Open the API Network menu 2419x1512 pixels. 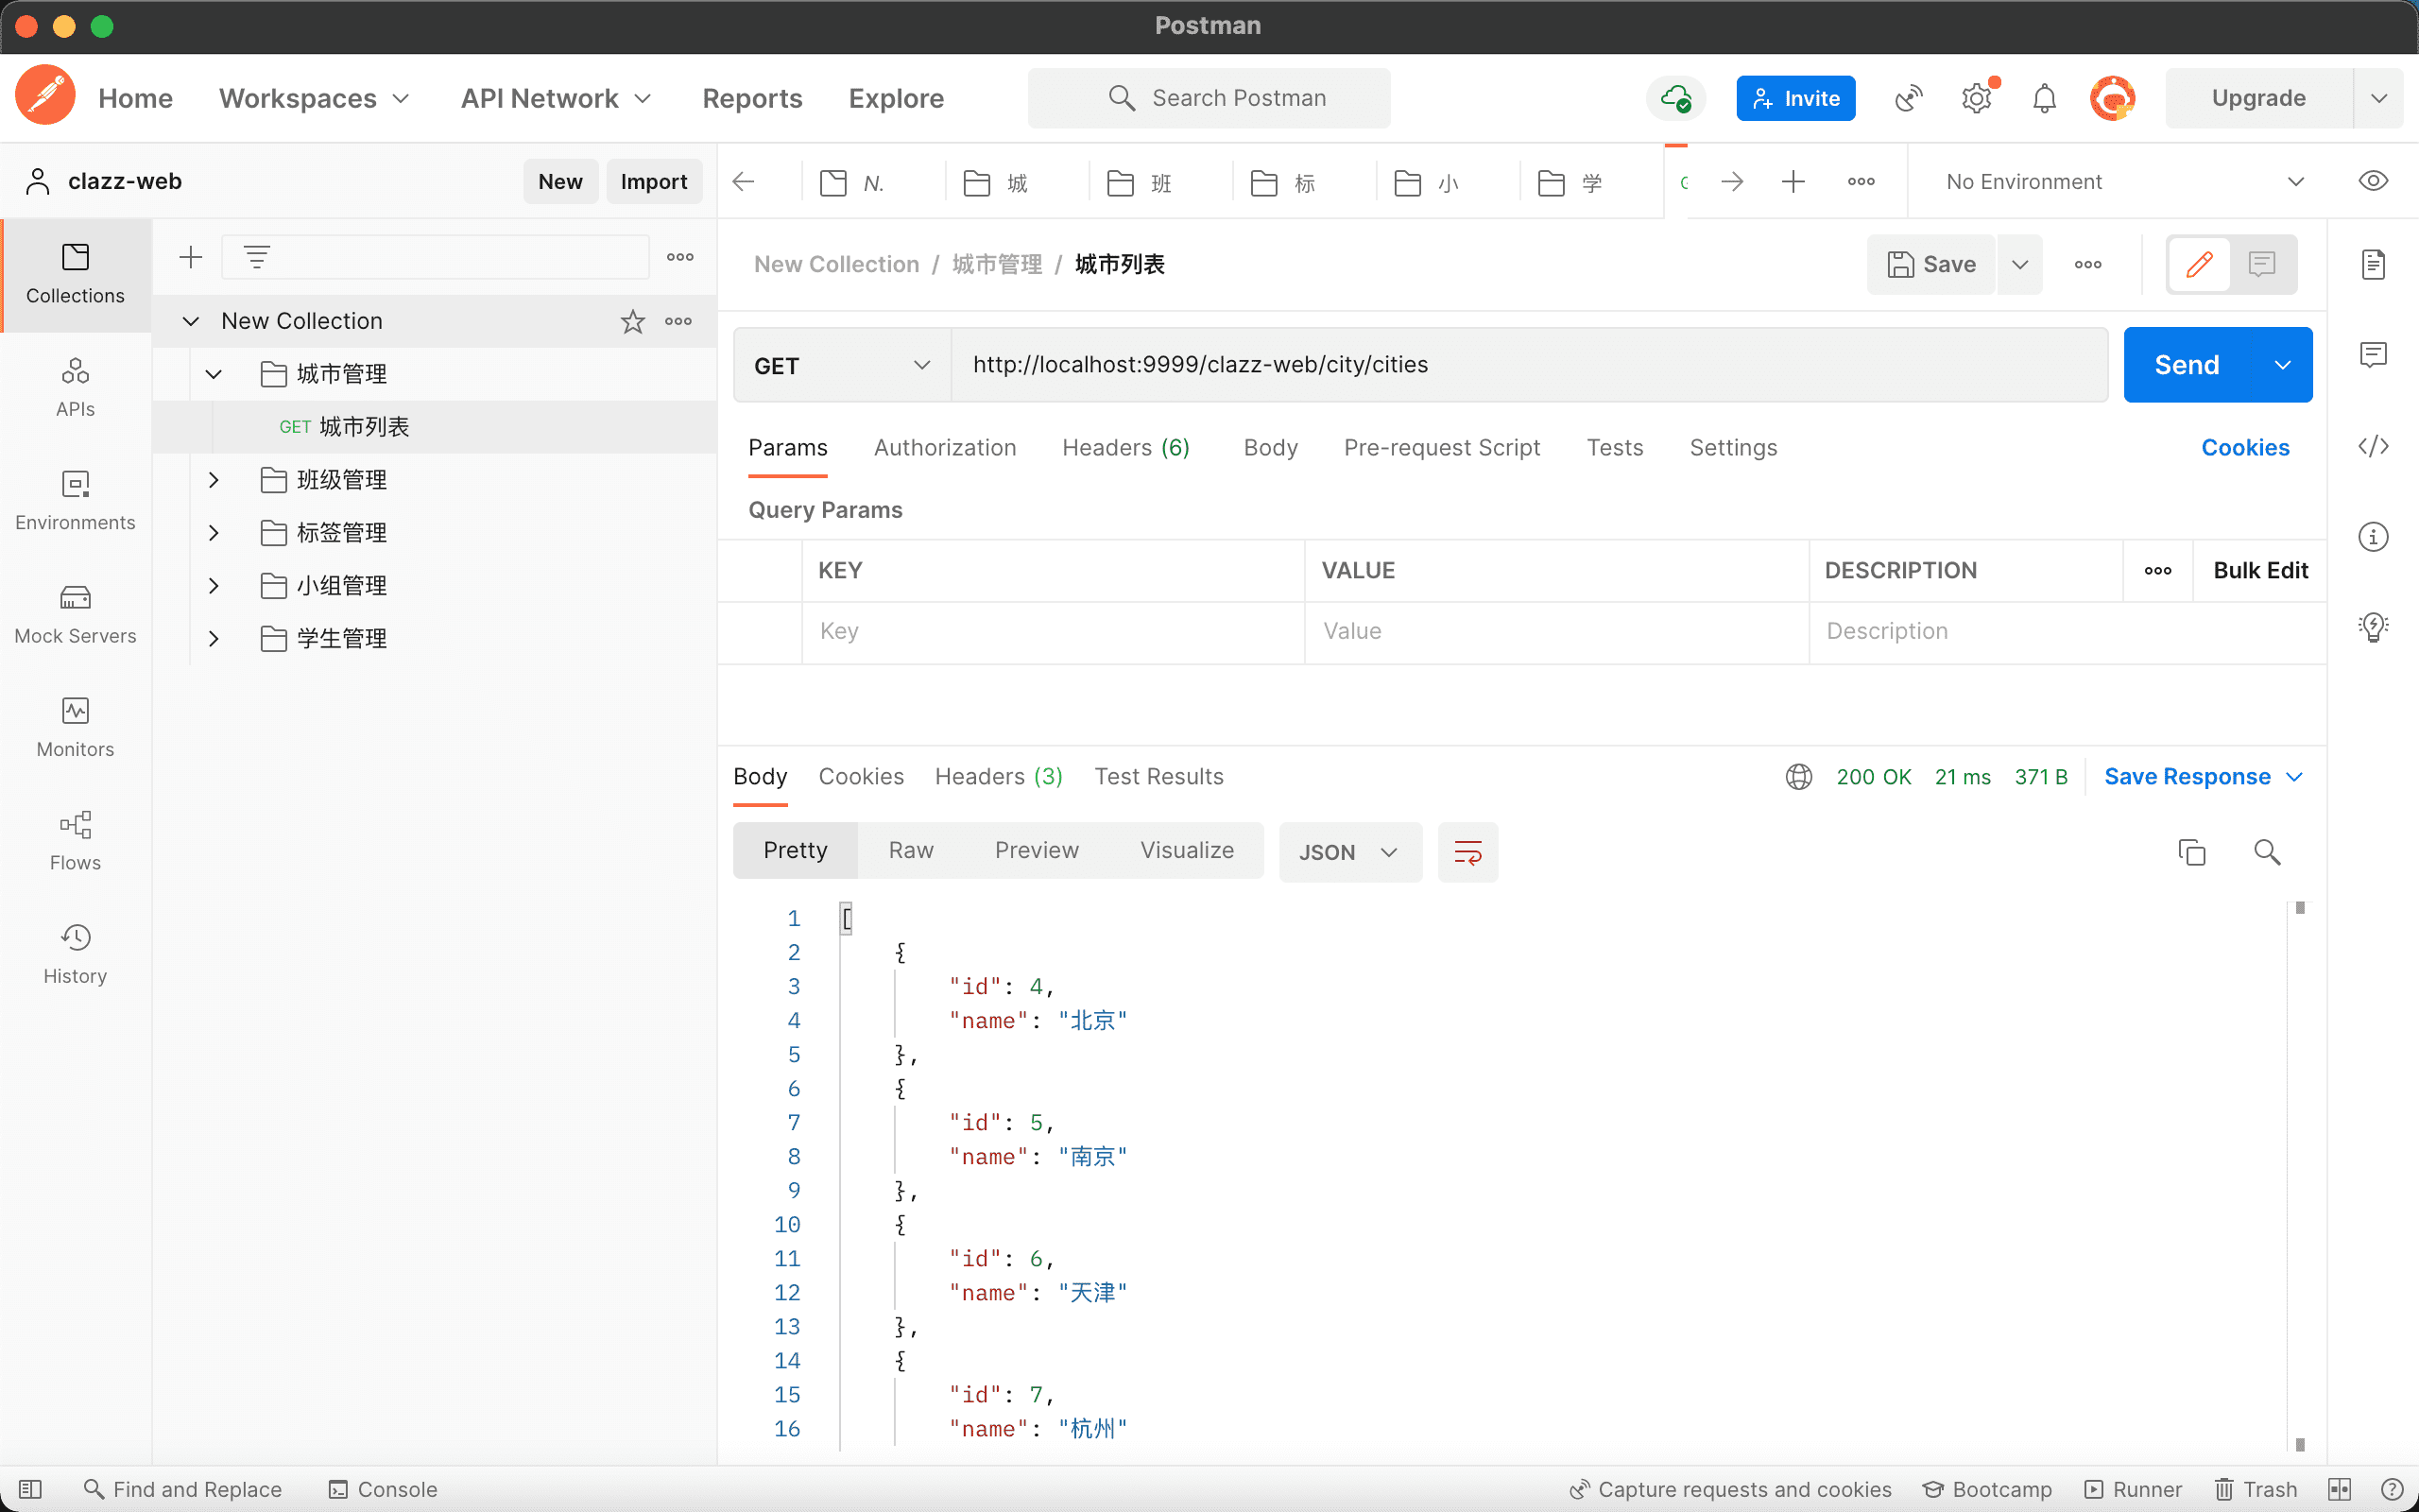pyautogui.click(x=556, y=98)
